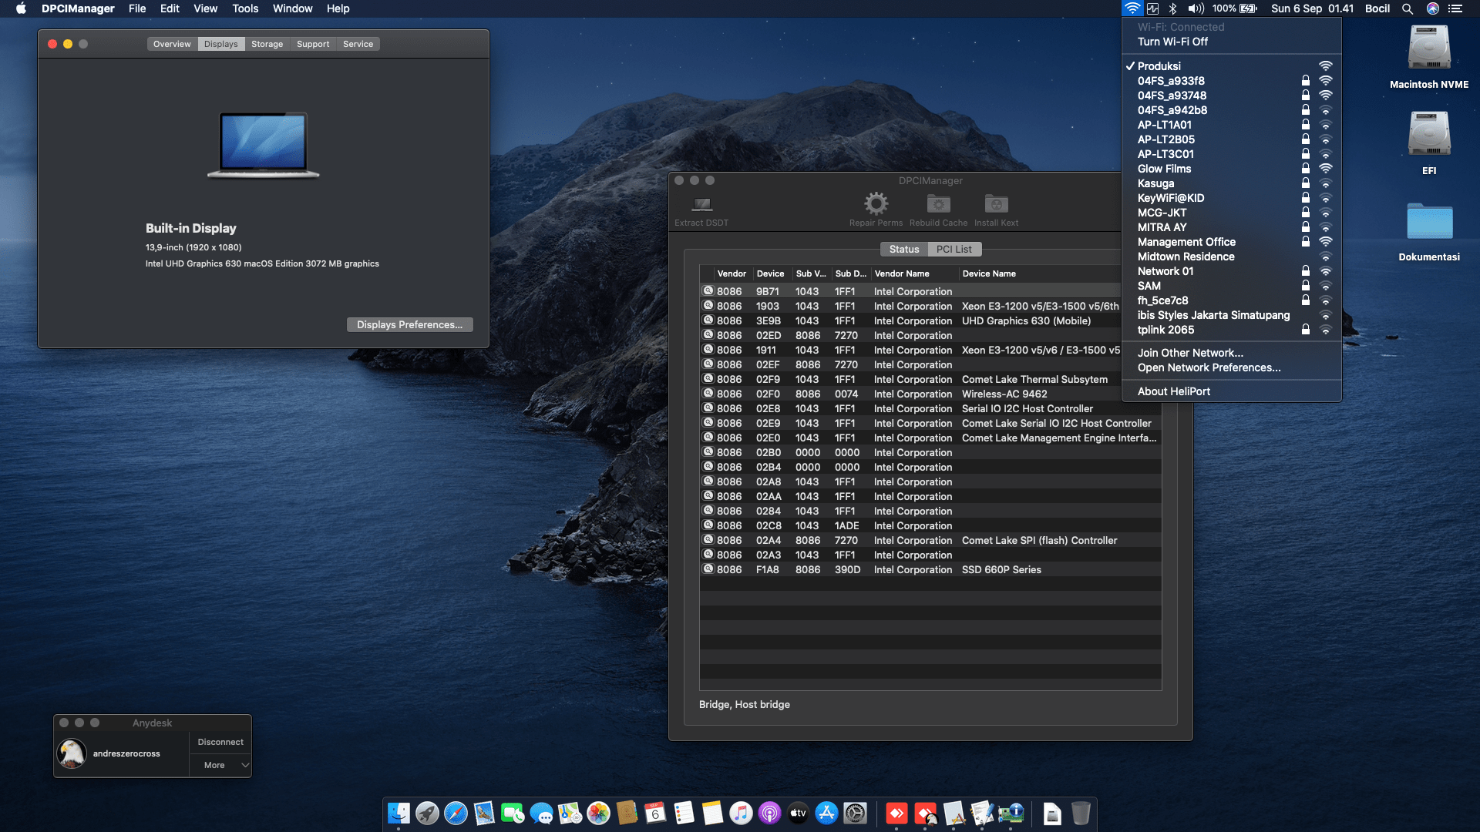Screen dimensions: 1480x832
Task: Connect to the Glow Films network
Action: [1231, 169]
